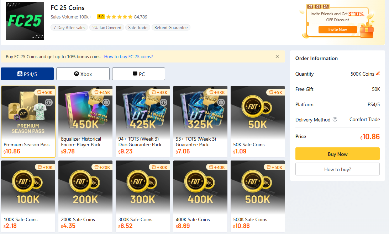This screenshot has width=389, height=234.
Task: Click the Comfort Trade delivery value
Action: coord(365,119)
